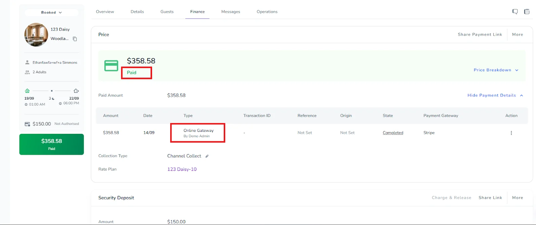Open the three-dot action menu for Stripe payment
This screenshot has width=536, height=225.
click(x=511, y=133)
